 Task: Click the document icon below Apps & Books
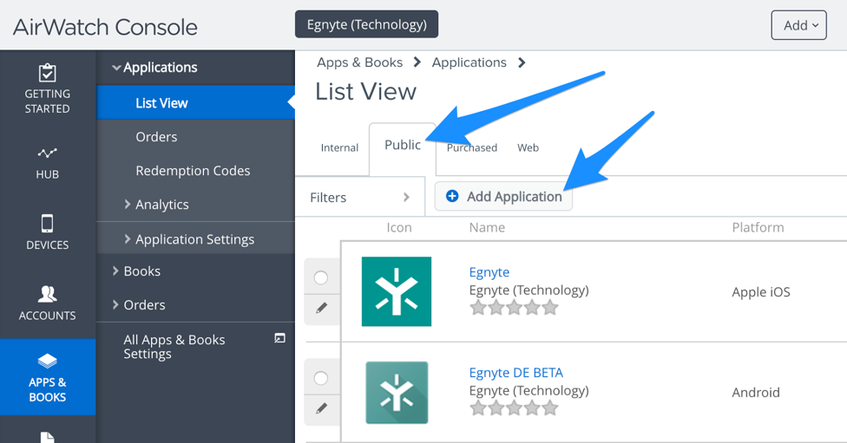(x=47, y=438)
